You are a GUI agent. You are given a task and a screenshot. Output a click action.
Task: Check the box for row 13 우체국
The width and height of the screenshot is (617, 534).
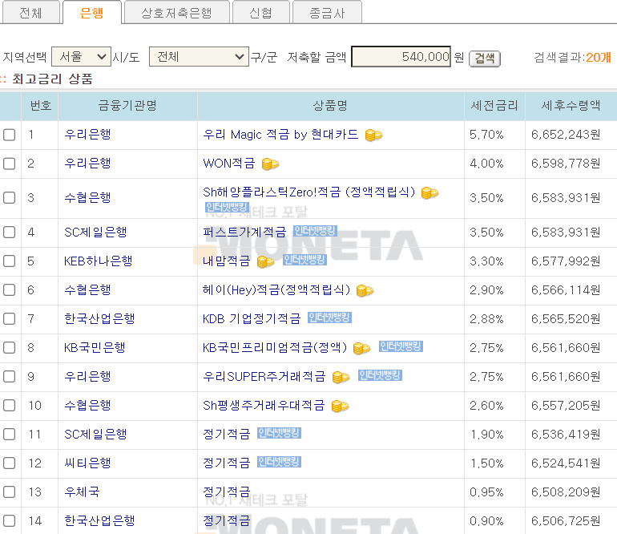click(x=10, y=492)
